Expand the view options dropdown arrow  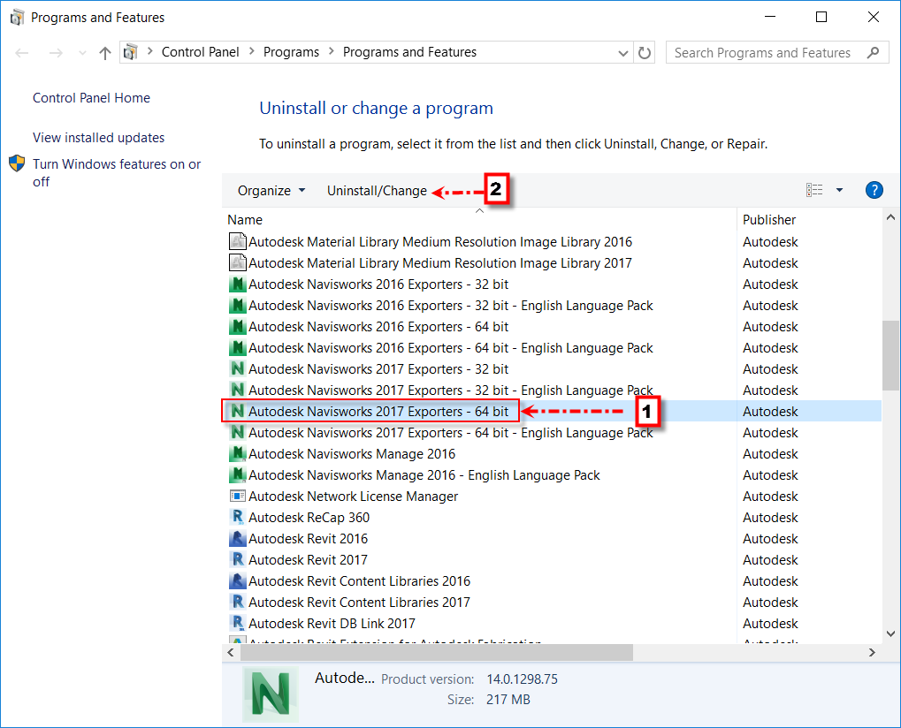click(839, 190)
